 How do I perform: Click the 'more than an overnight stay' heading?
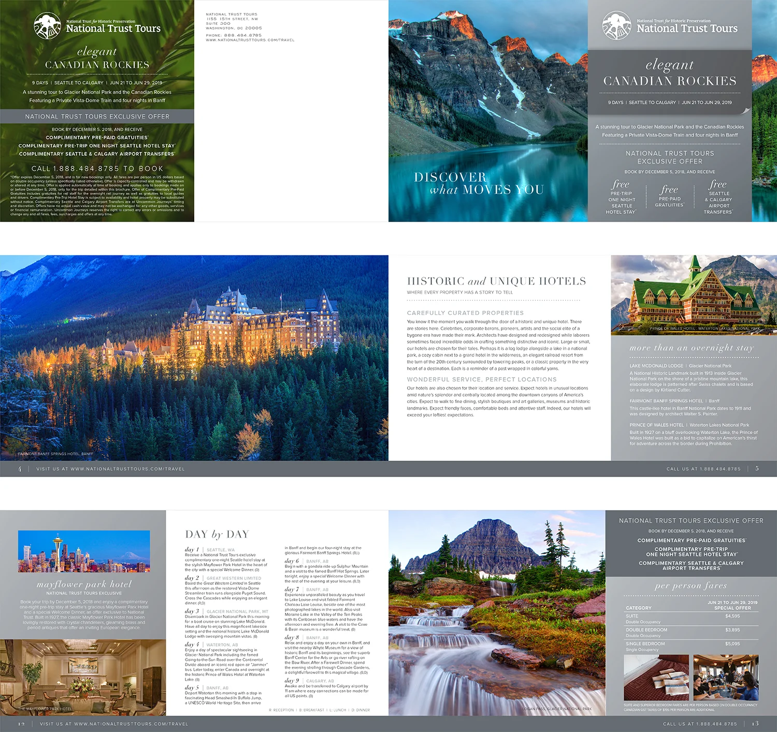(692, 348)
